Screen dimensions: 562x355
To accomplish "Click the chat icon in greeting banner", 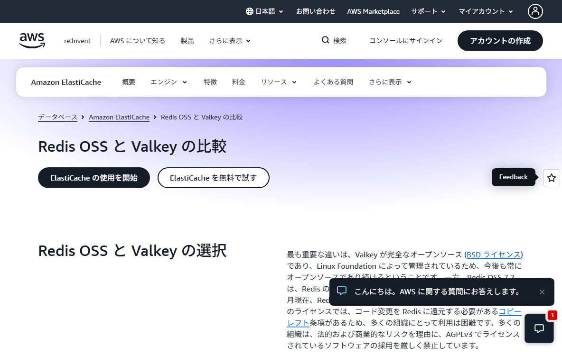I will point(342,291).
